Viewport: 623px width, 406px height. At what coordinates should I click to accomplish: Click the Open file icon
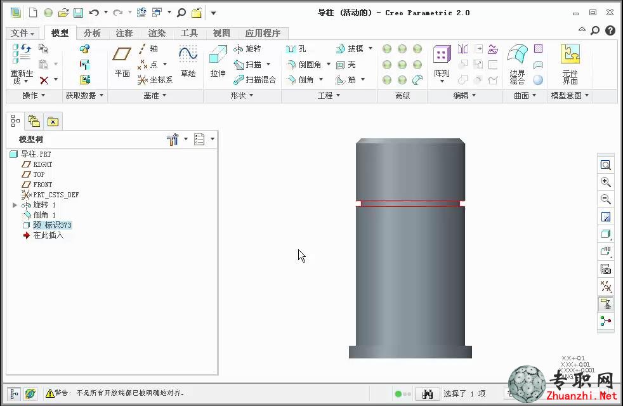(63, 13)
